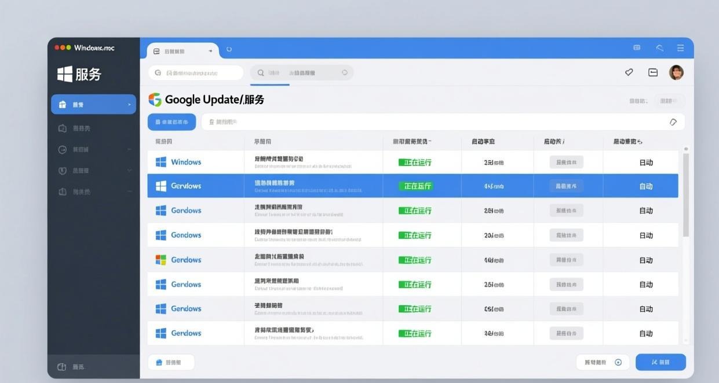
Task: Click the shield icon in the sidebar
Action: coord(63,171)
